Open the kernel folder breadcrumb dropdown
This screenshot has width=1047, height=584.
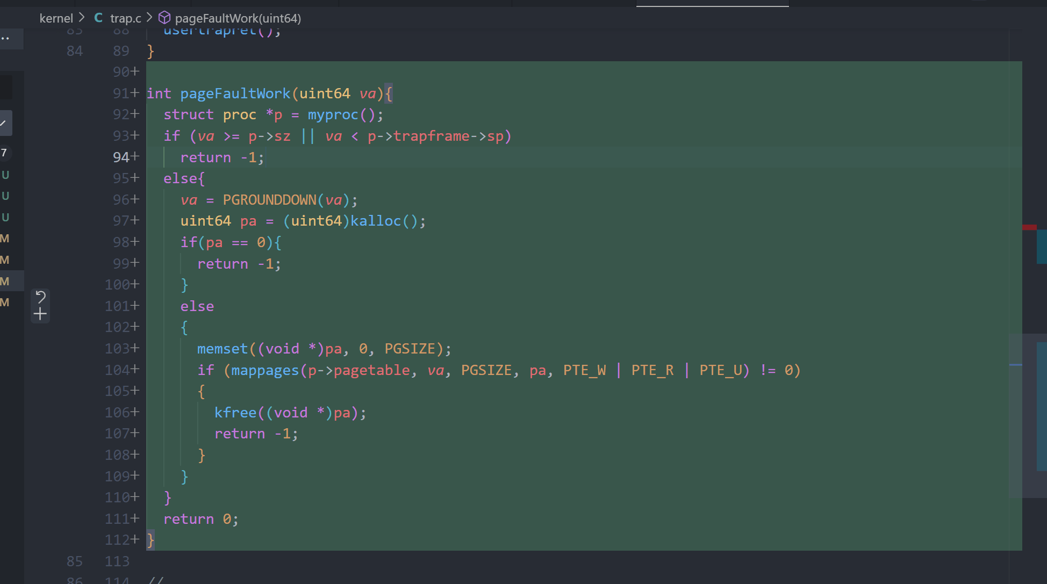(x=56, y=18)
